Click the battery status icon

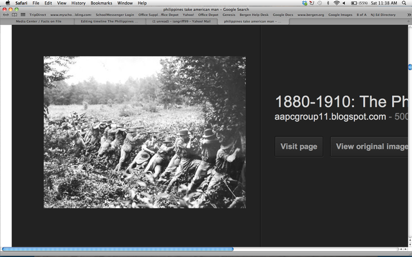pyautogui.click(x=354, y=3)
